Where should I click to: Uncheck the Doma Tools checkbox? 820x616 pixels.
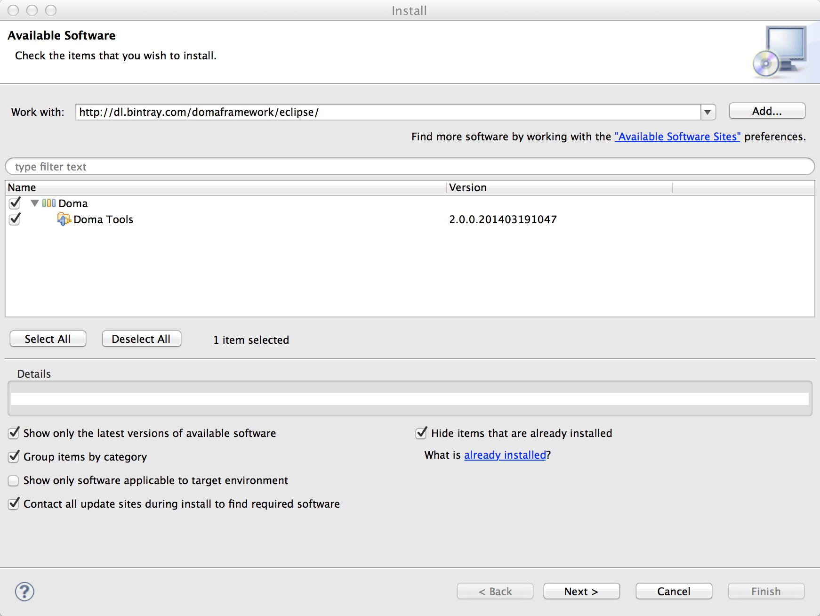coord(15,219)
